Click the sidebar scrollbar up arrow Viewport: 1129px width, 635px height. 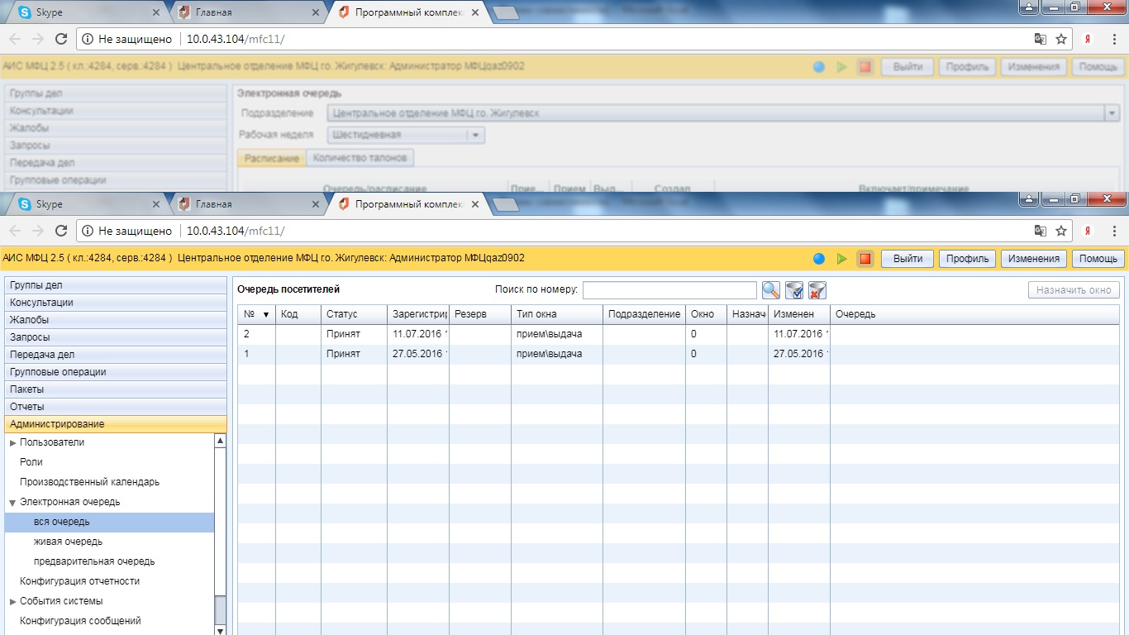click(220, 441)
